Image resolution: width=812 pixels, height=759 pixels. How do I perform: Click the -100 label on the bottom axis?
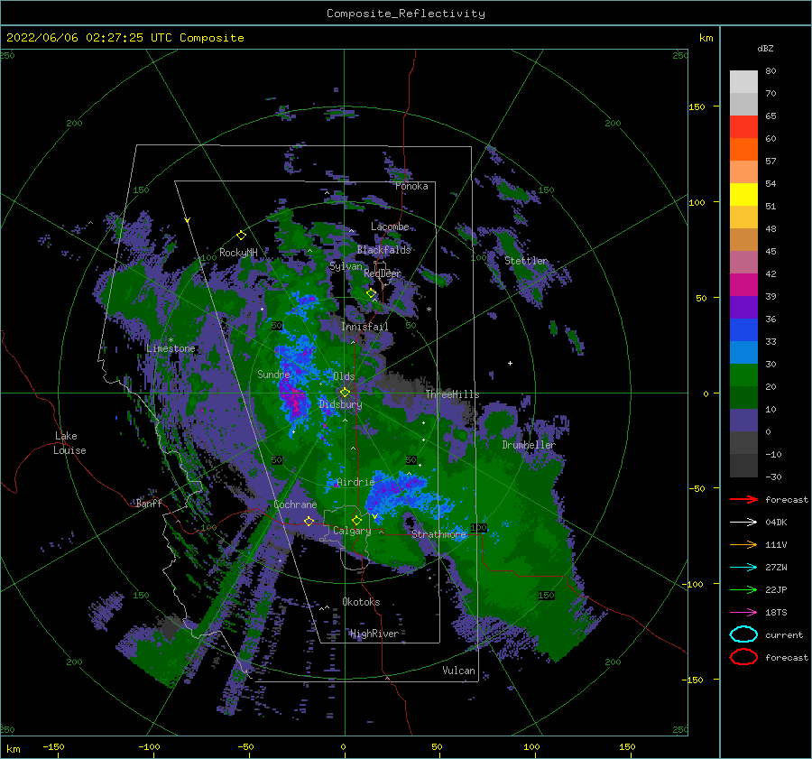pos(149,746)
